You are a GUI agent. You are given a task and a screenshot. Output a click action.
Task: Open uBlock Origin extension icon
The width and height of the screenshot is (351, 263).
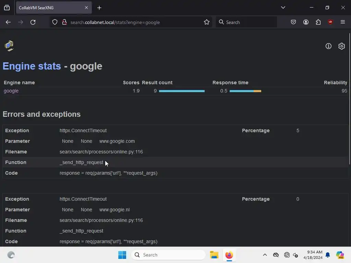coord(330,22)
